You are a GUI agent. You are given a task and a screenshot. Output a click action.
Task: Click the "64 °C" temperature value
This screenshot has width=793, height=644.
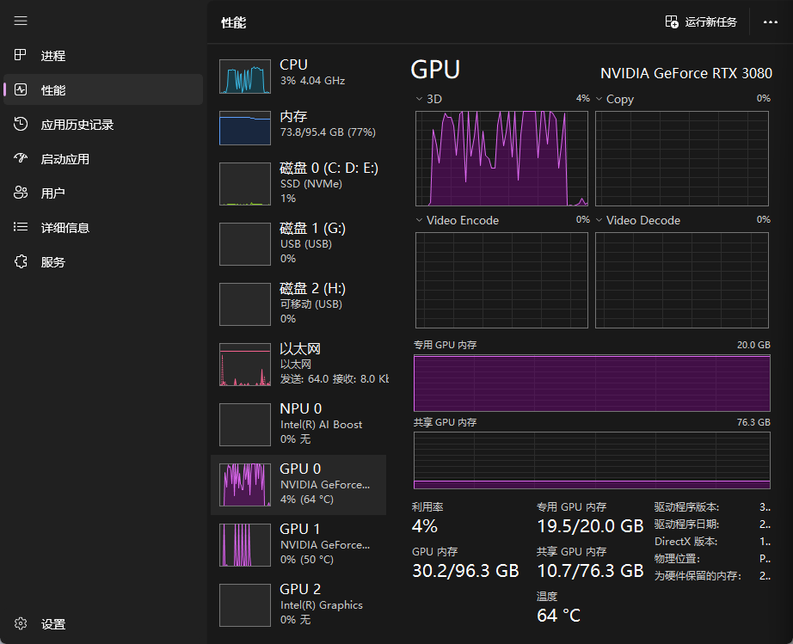[x=558, y=615]
